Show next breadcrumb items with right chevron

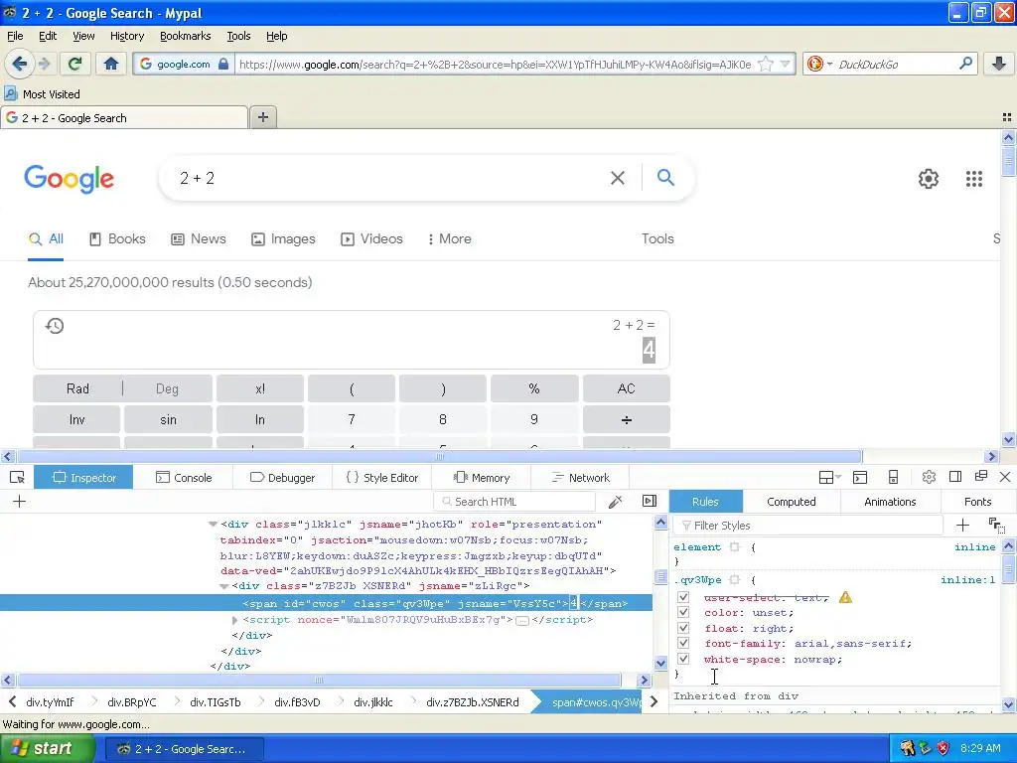pos(654,702)
